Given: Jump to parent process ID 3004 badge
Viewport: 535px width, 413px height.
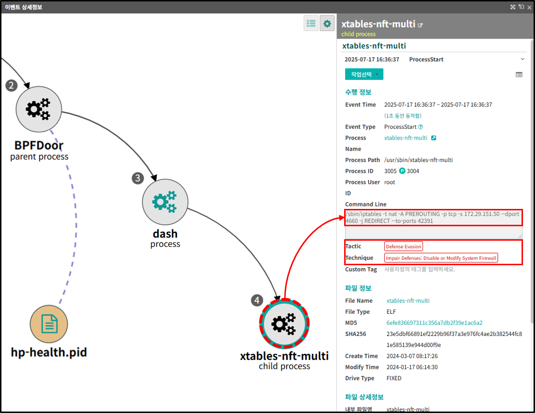Looking at the screenshot, I should point(409,171).
